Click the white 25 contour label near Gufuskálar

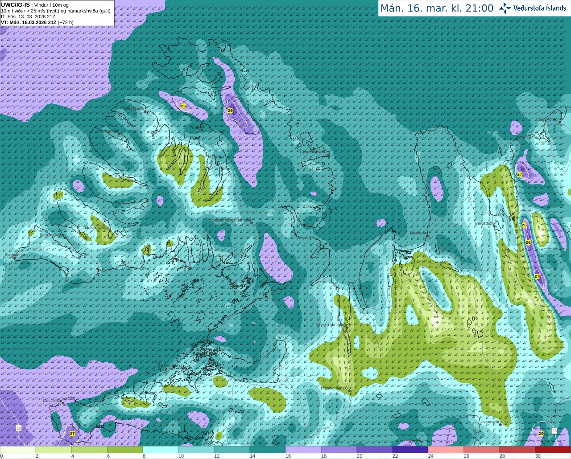pyautogui.click(x=19, y=428)
